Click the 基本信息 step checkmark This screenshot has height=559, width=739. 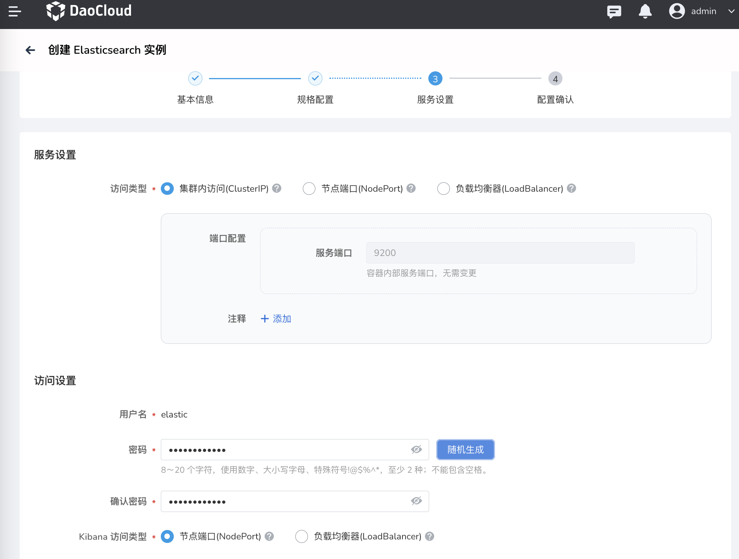[195, 78]
